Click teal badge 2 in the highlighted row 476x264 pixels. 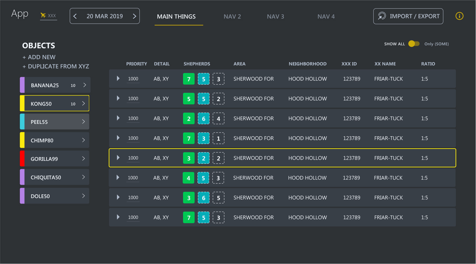tap(204, 158)
